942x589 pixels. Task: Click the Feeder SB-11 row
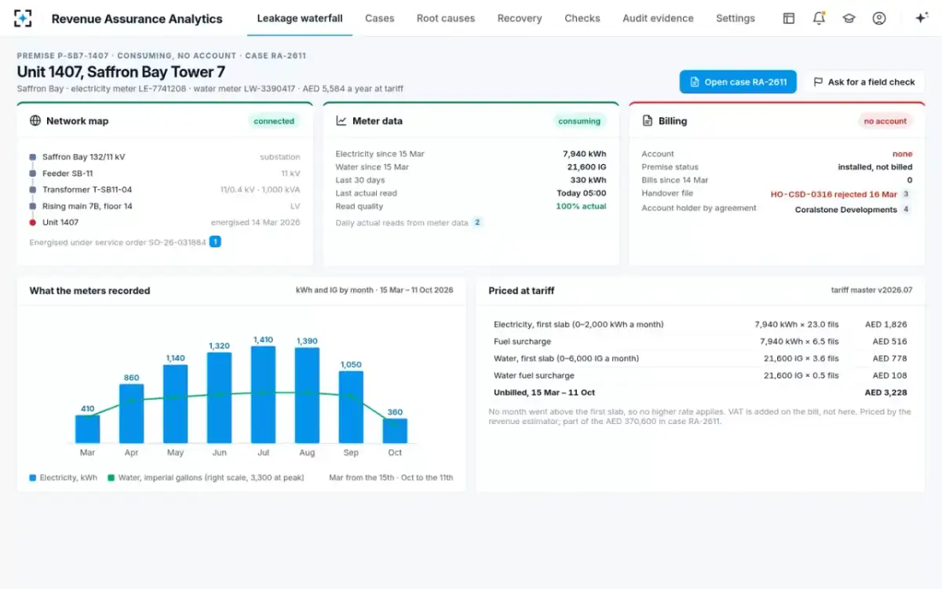pos(165,174)
